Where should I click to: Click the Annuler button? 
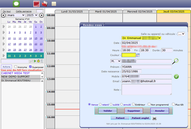[160, 111]
